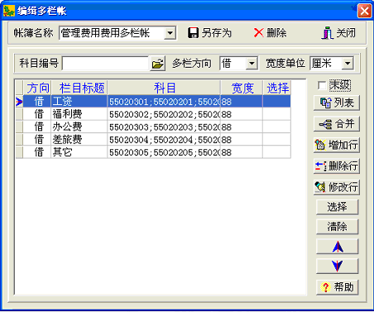Open the 多栏方向 dropdown
Screen dimensions: 374x312
pyautogui.click(x=252, y=64)
